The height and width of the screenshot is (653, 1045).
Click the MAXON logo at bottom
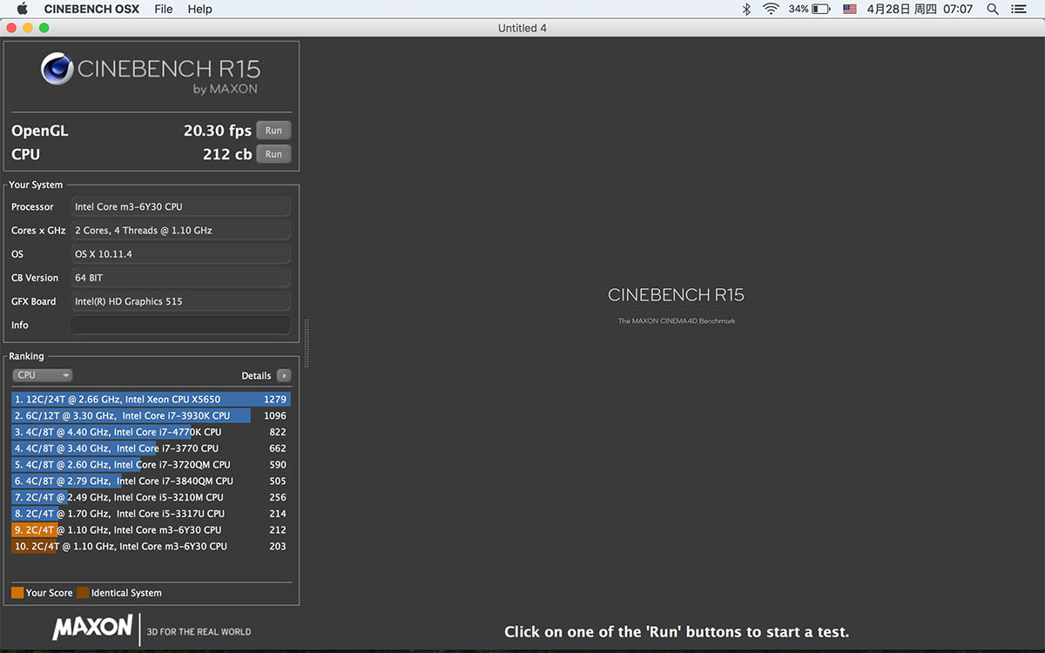tap(92, 627)
